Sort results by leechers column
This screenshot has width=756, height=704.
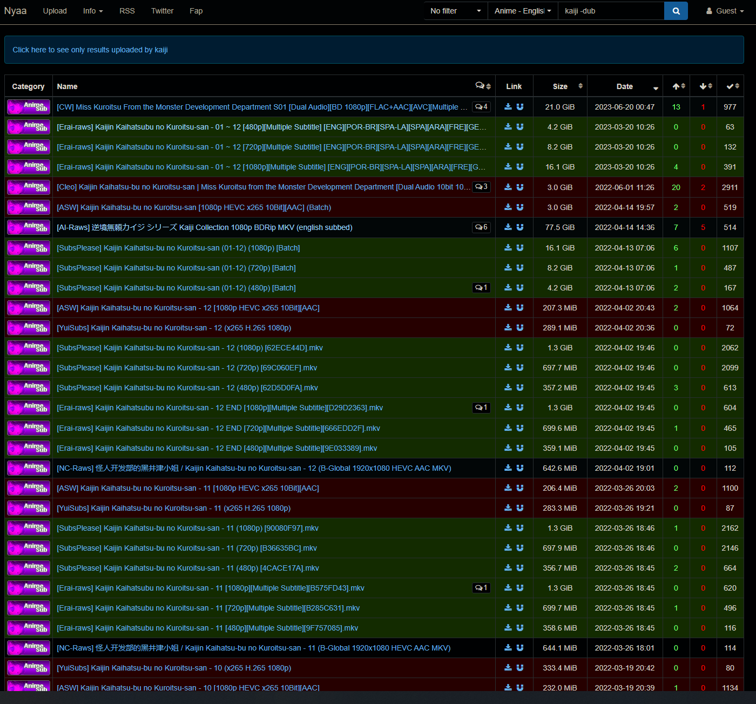[703, 86]
